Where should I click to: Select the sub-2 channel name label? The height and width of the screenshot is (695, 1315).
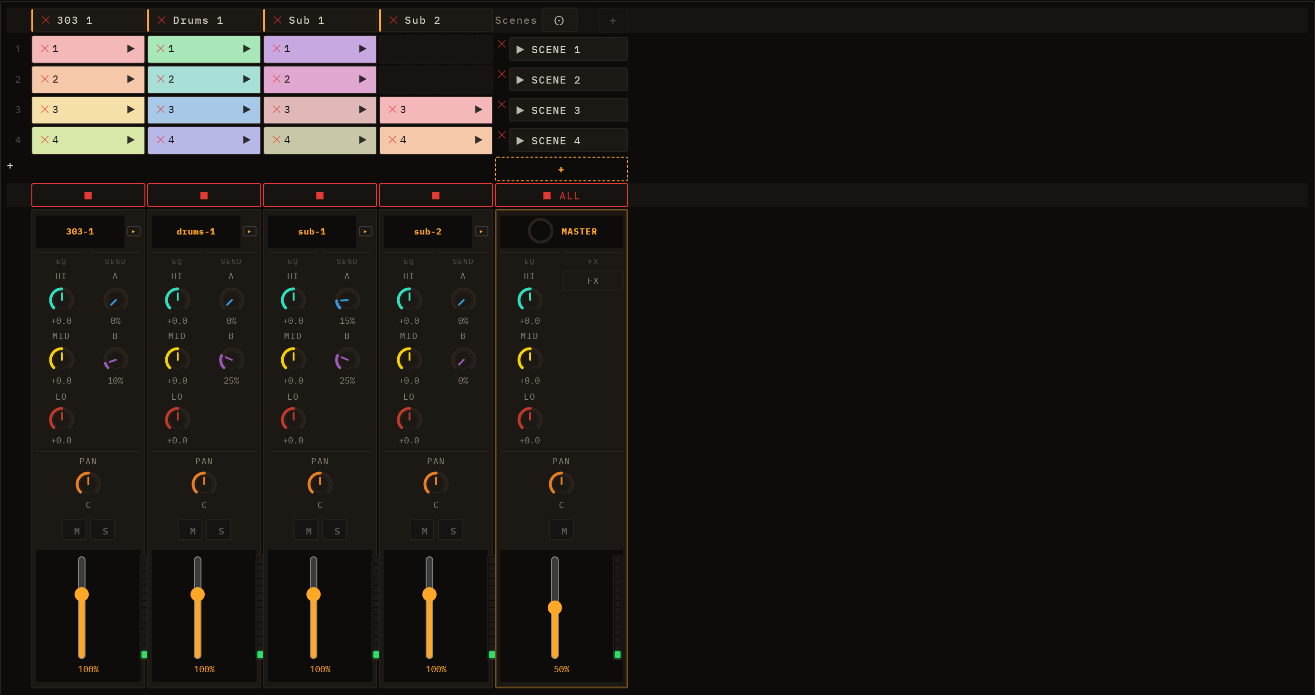[x=428, y=232]
